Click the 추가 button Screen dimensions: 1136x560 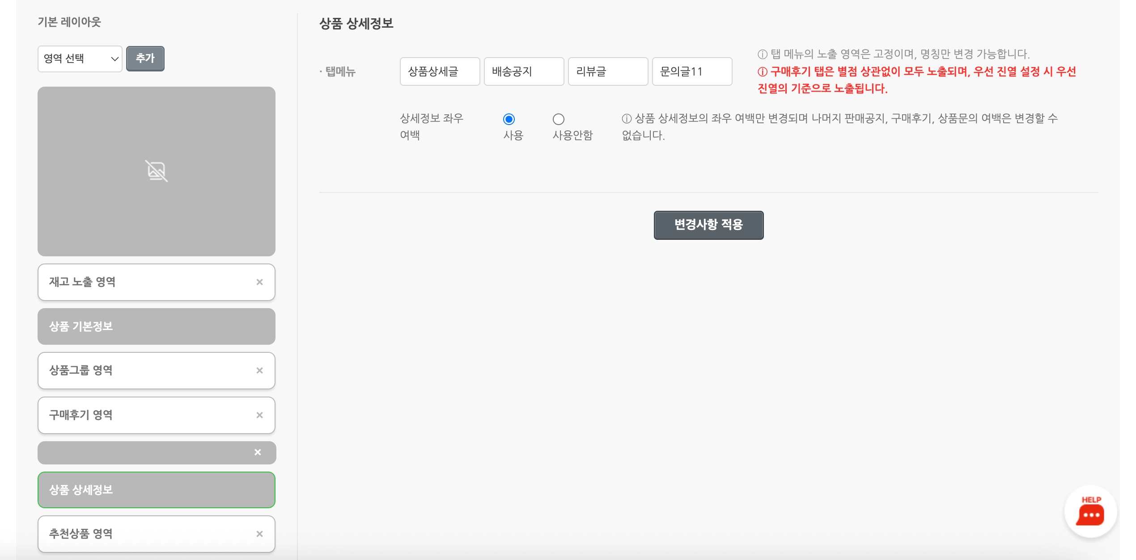(145, 59)
